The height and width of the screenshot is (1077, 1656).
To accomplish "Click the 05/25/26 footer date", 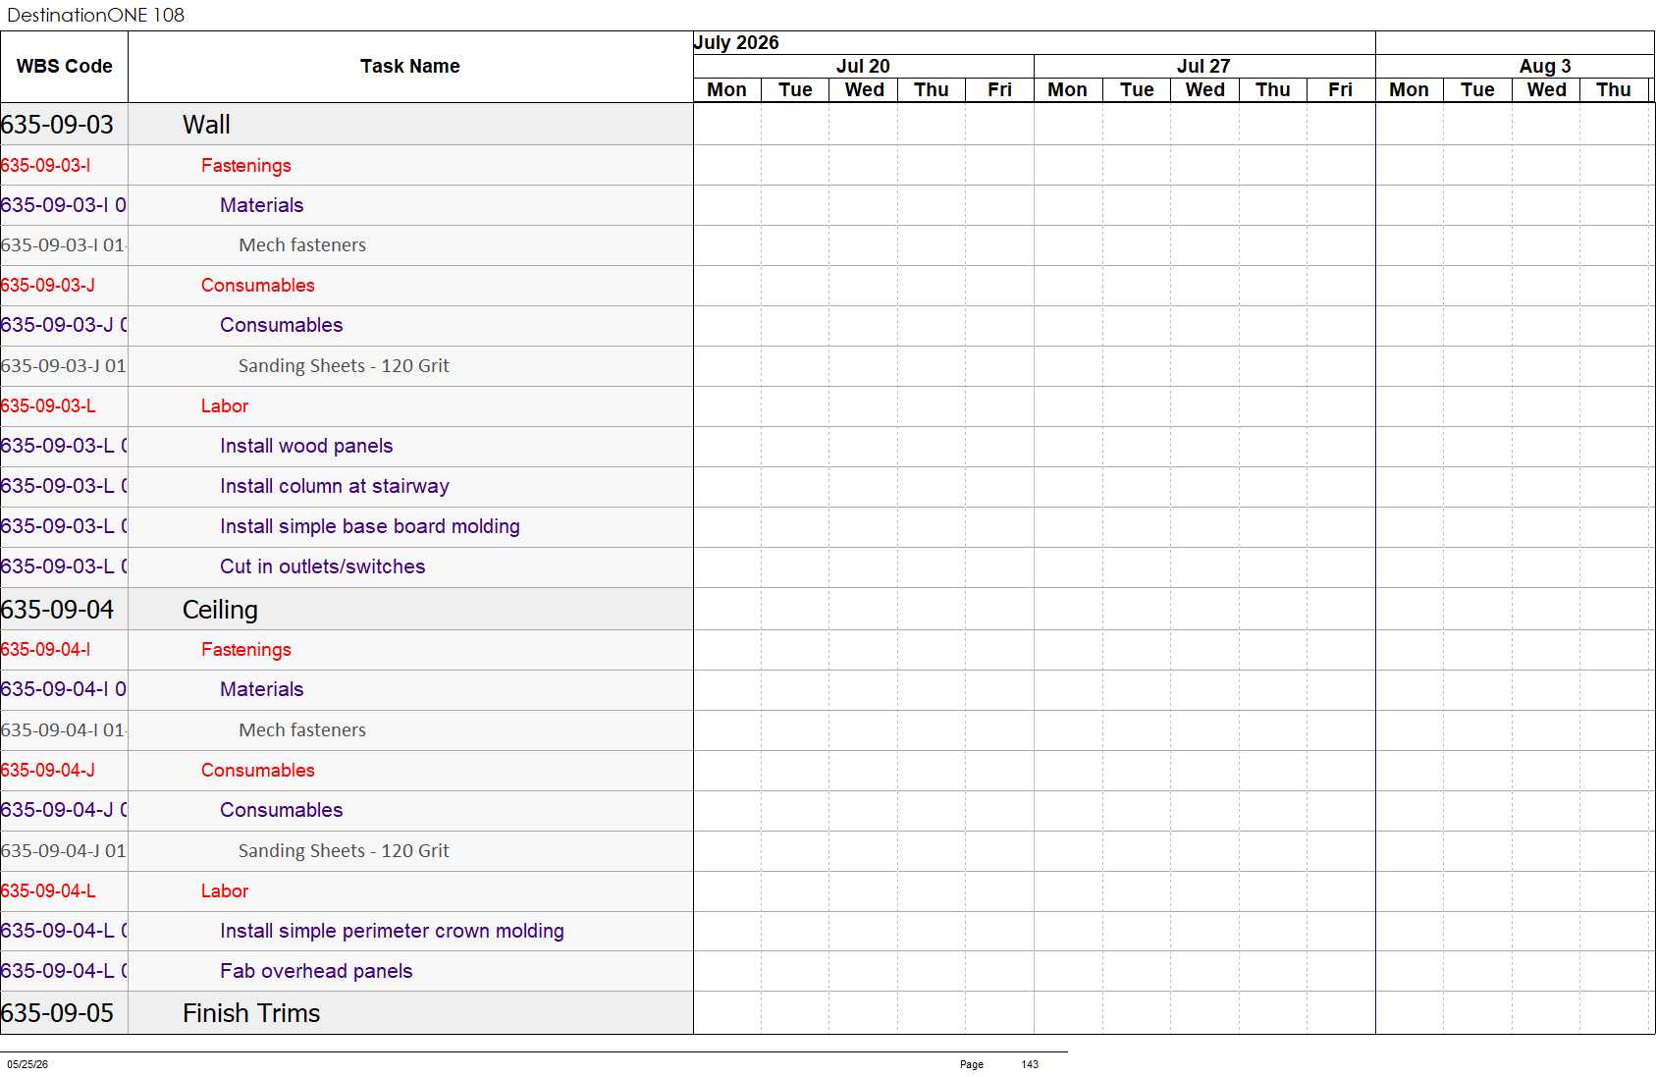I will tap(27, 1064).
